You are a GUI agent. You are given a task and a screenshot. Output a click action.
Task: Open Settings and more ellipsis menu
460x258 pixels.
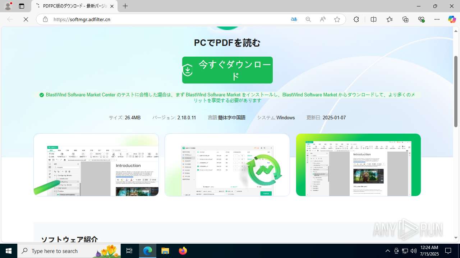[x=437, y=19]
